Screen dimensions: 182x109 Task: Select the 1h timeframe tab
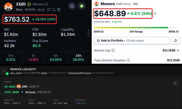[x=33, y=58]
